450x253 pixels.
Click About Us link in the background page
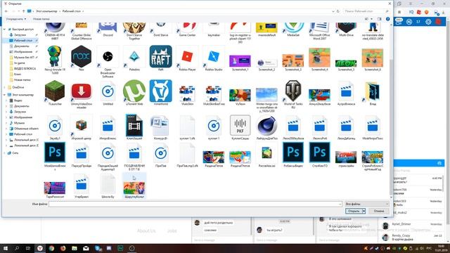146,231
